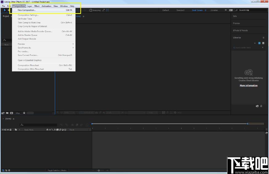269x174 pixels.
Task: Expand Save Frame As submenu
Action: click(73, 48)
